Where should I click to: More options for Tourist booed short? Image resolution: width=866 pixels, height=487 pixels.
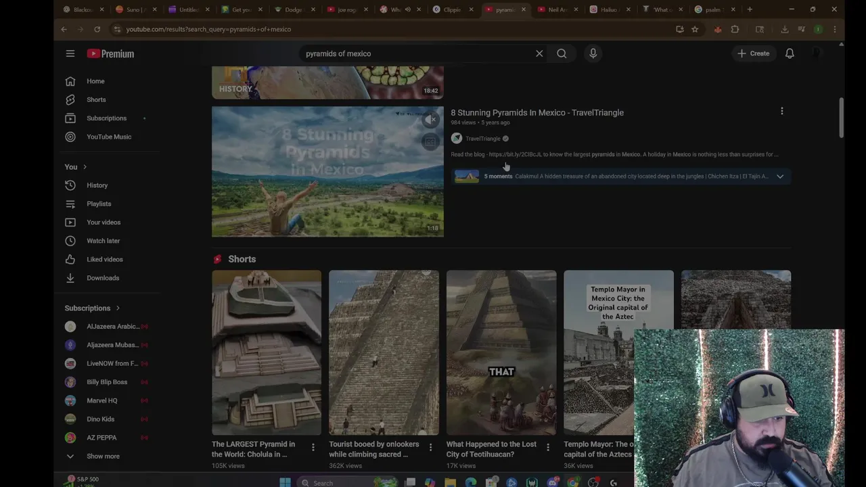point(430,447)
